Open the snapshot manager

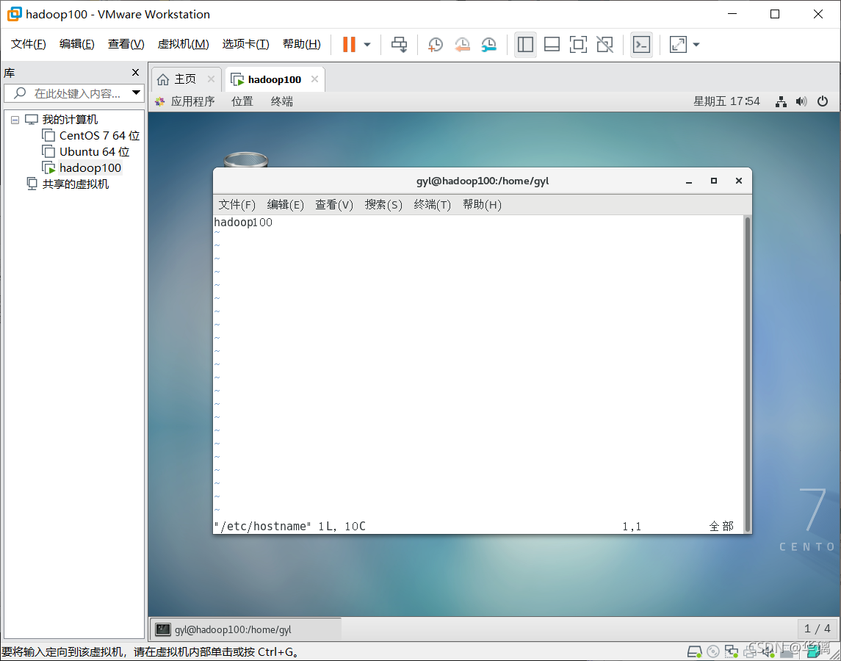(488, 45)
